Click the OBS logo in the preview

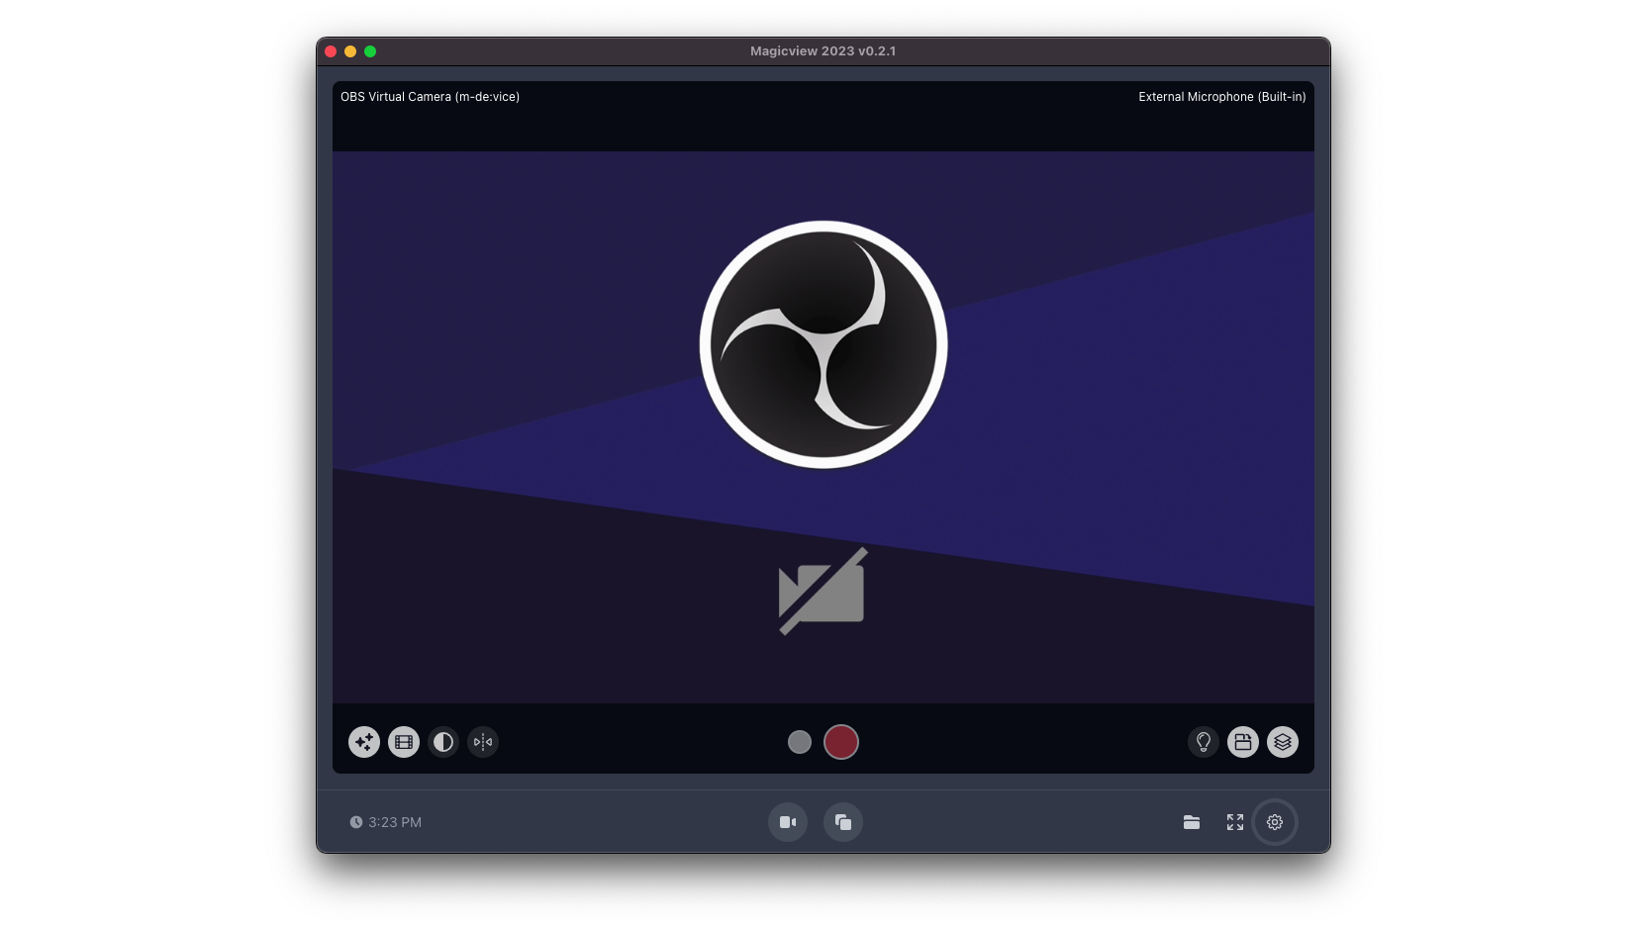tap(822, 344)
